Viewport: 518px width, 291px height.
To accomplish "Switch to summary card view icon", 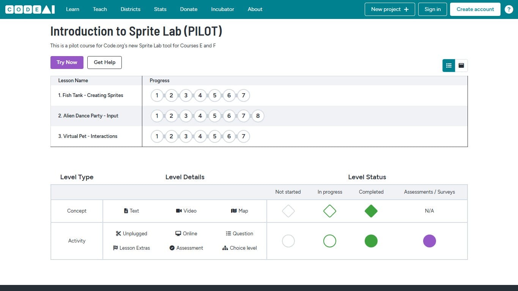I will coord(461,66).
